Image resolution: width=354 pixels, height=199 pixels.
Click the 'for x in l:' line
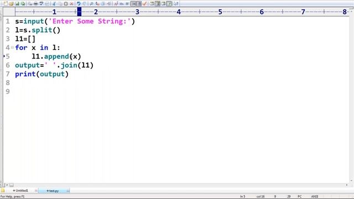pos(38,48)
